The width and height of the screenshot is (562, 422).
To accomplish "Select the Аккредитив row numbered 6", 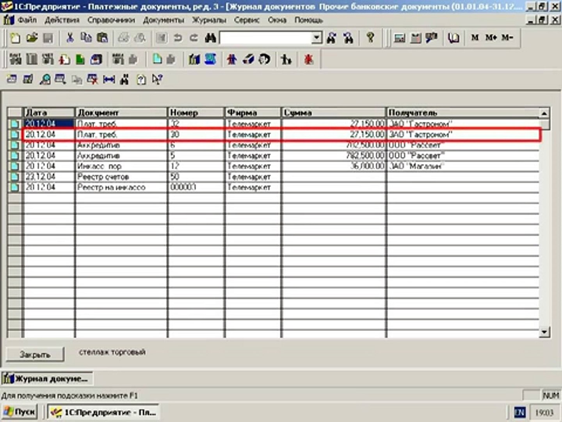I will [274, 145].
